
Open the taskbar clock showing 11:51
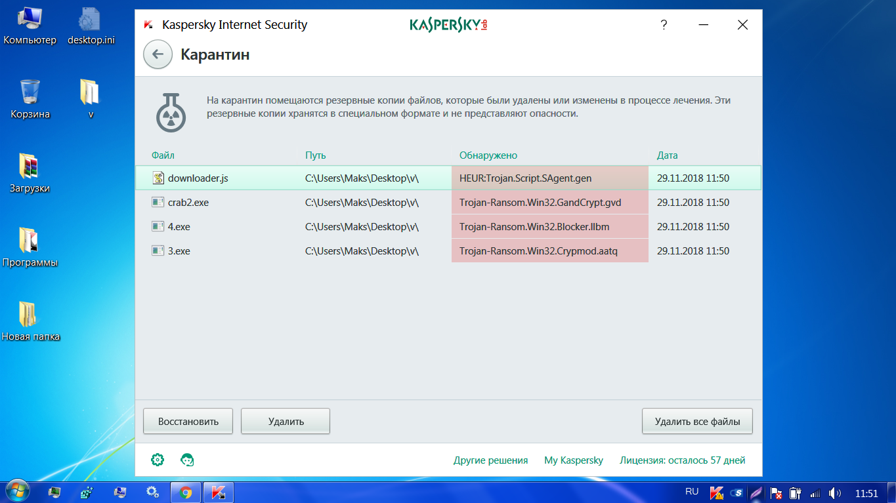[x=866, y=493]
